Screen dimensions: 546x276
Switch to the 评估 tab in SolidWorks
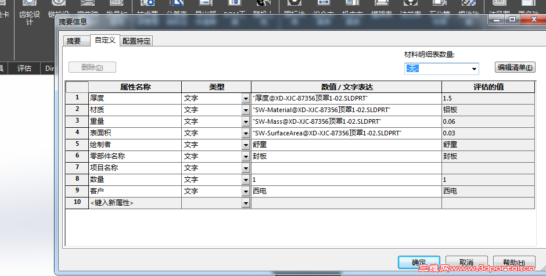[24, 69]
